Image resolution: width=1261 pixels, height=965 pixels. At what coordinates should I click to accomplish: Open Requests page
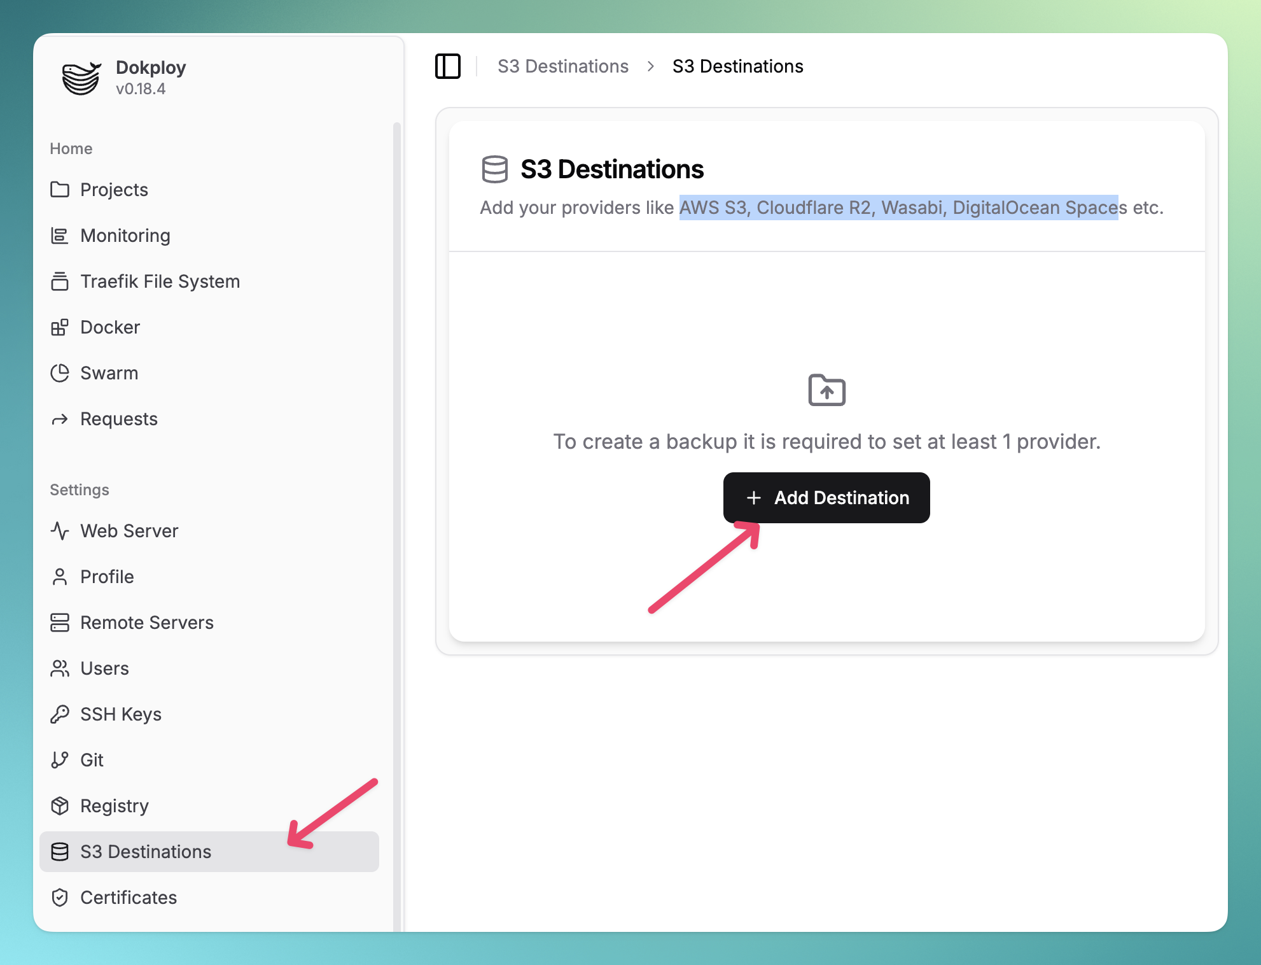tap(209, 419)
